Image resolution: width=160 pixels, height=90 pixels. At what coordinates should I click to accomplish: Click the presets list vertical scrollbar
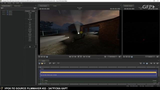pos(36,28)
